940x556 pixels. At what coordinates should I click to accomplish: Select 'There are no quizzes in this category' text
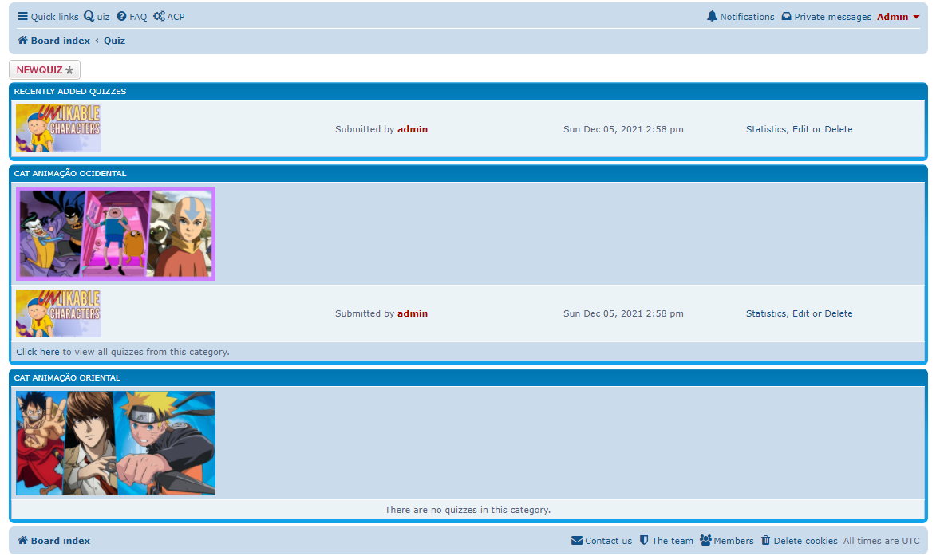(x=468, y=510)
